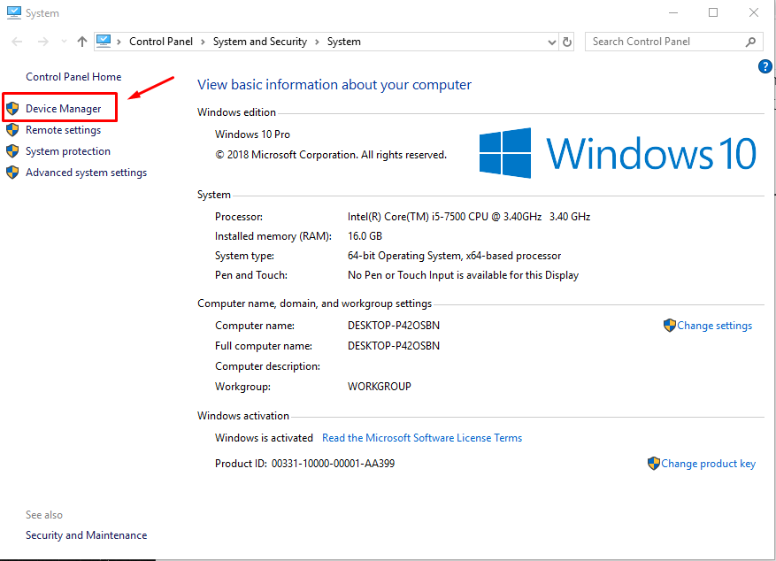
Task: Open Advanced system settings
Action: point(87,173)
